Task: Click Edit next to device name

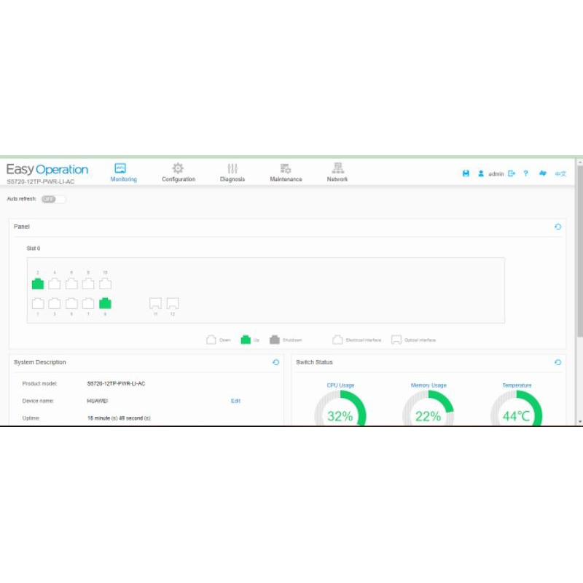Action: coord(235,401)
